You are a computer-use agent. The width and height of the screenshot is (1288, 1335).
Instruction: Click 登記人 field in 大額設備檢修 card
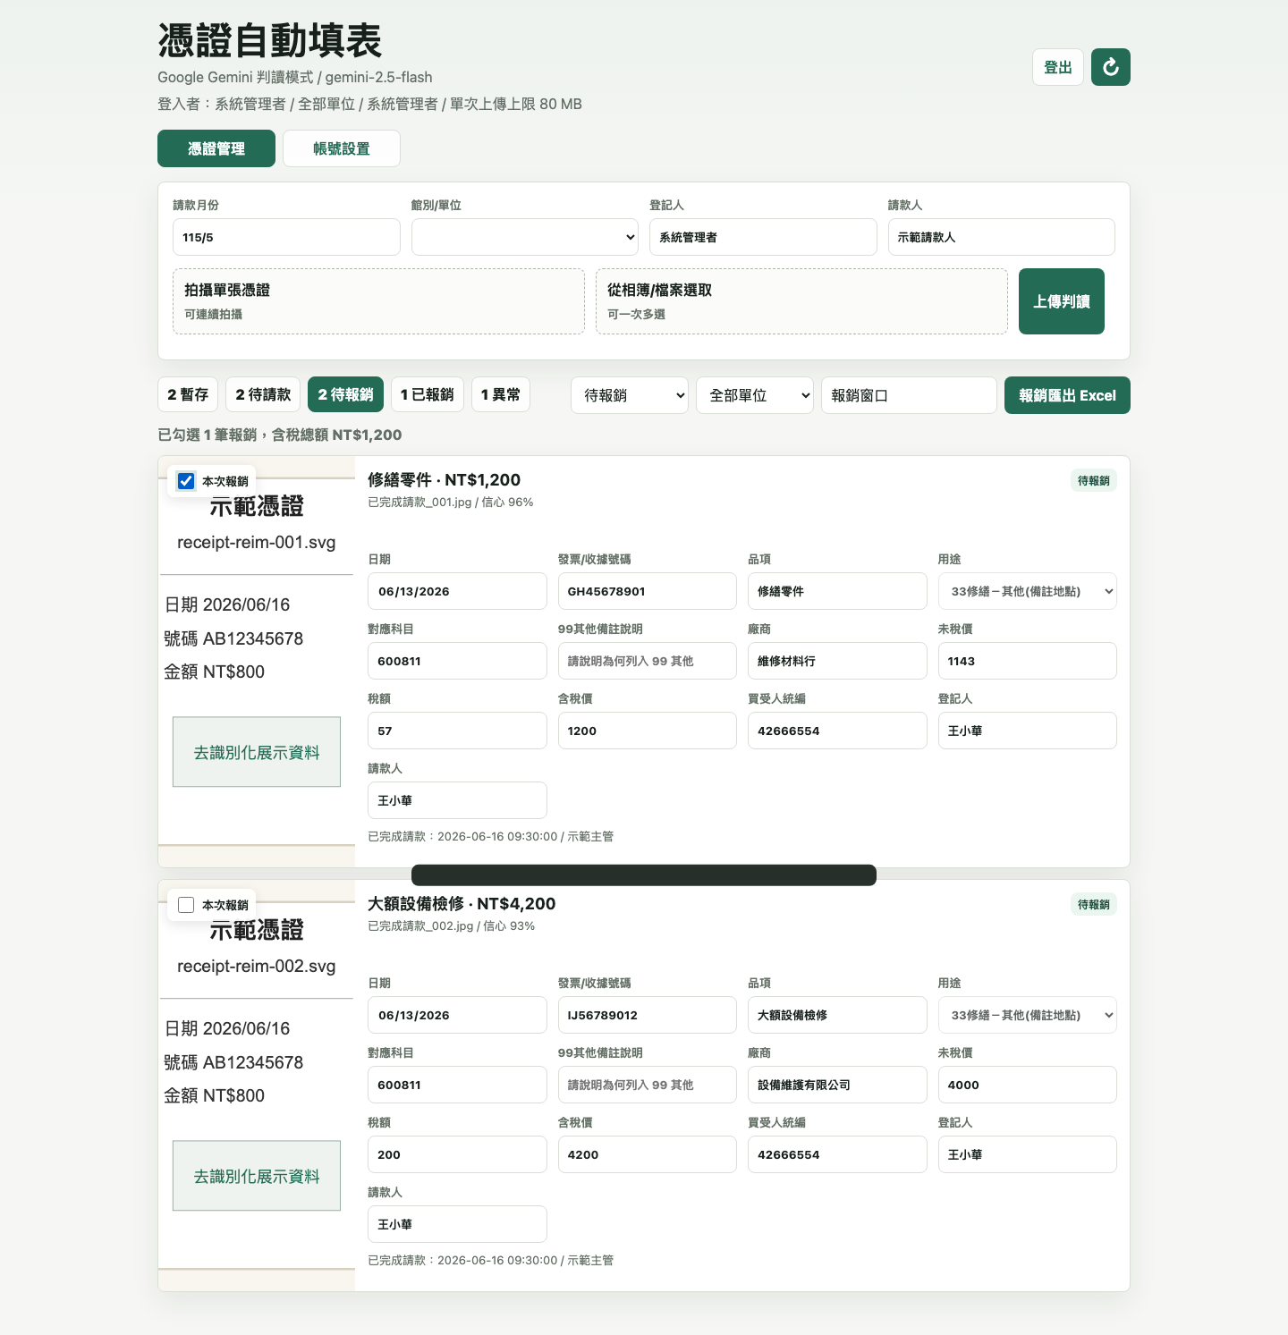coord(1028,1154)
